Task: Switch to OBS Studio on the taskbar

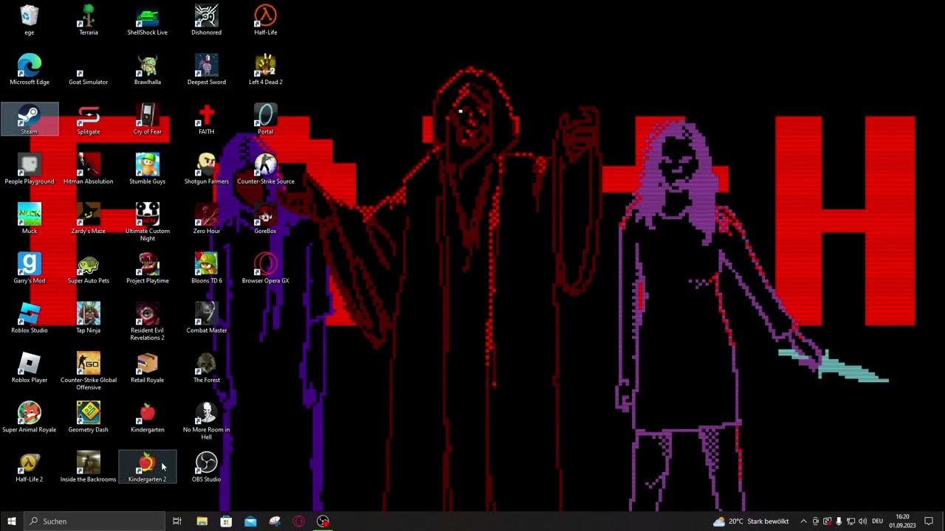Action: (x=323, y=521)
